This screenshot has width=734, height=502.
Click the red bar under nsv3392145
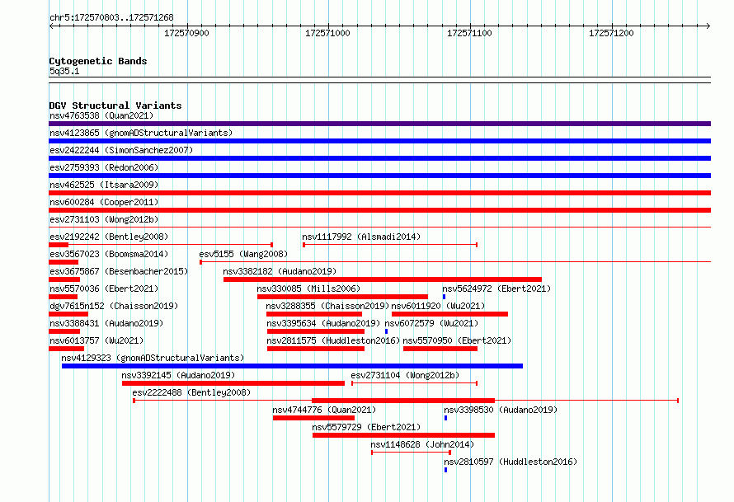tap(233, 383)
